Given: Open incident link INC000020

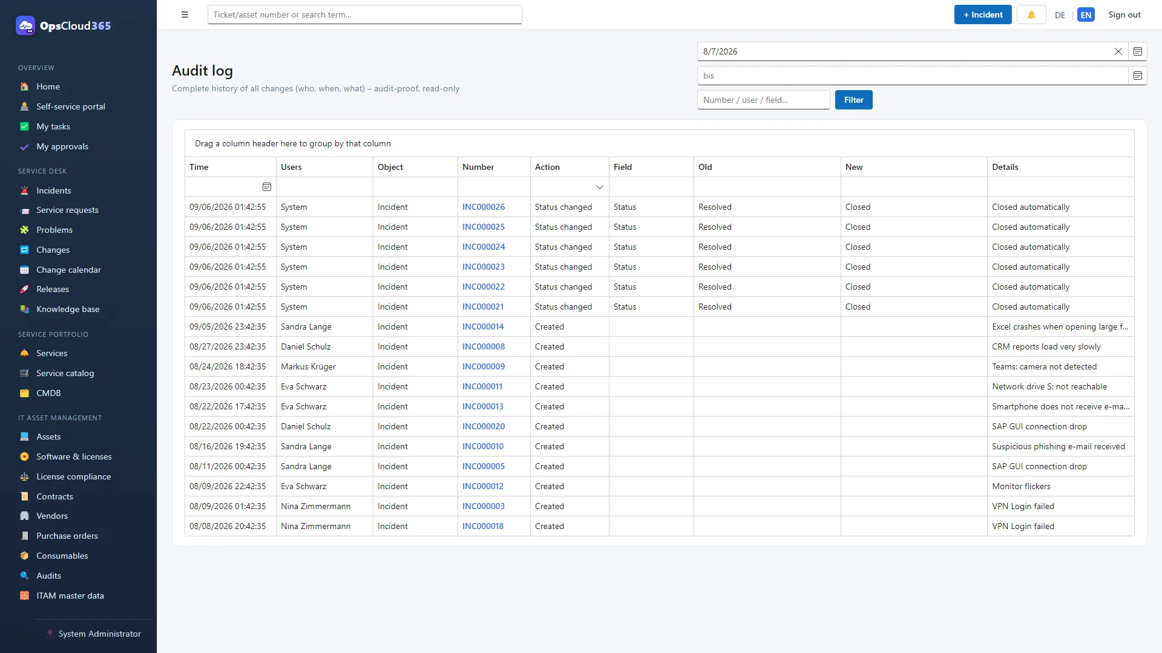Looking at the screenshot, I should (484, 426).
